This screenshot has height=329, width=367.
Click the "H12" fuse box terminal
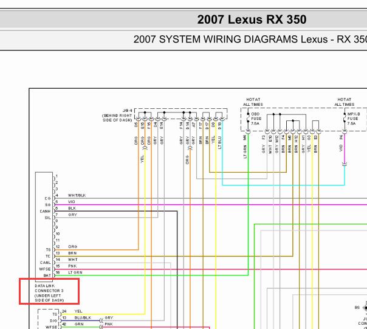(x=296, y=139)
